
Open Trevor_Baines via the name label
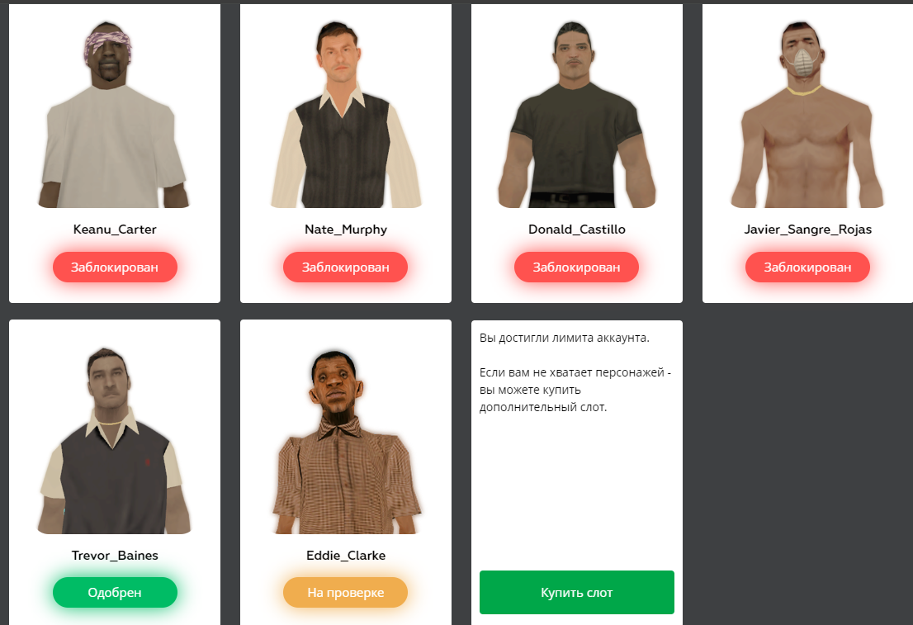(x=115, y=556)
